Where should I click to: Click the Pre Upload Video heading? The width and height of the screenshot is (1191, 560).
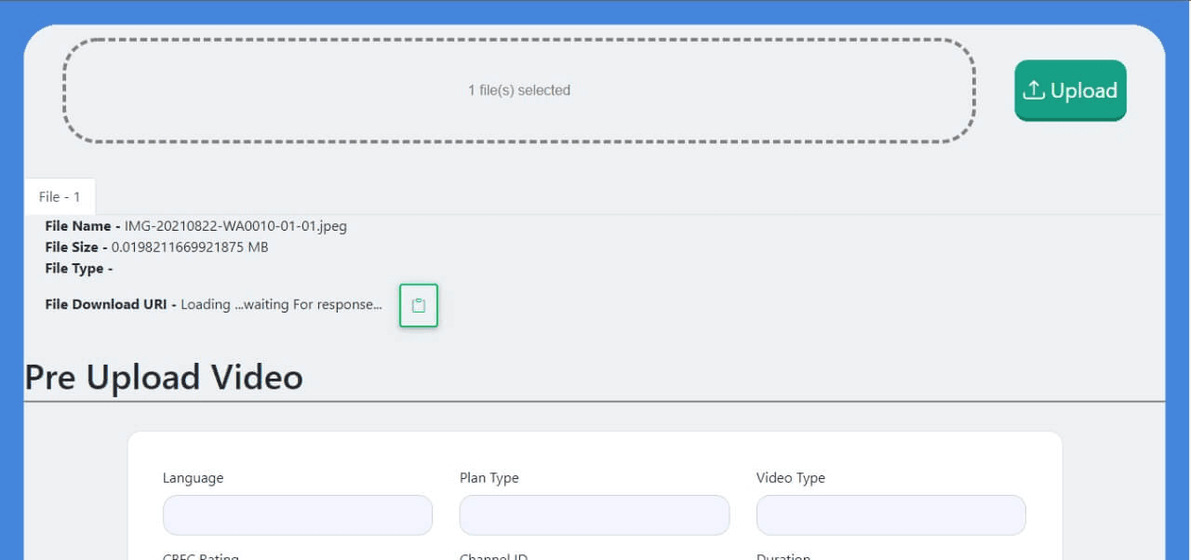point(163,377)
